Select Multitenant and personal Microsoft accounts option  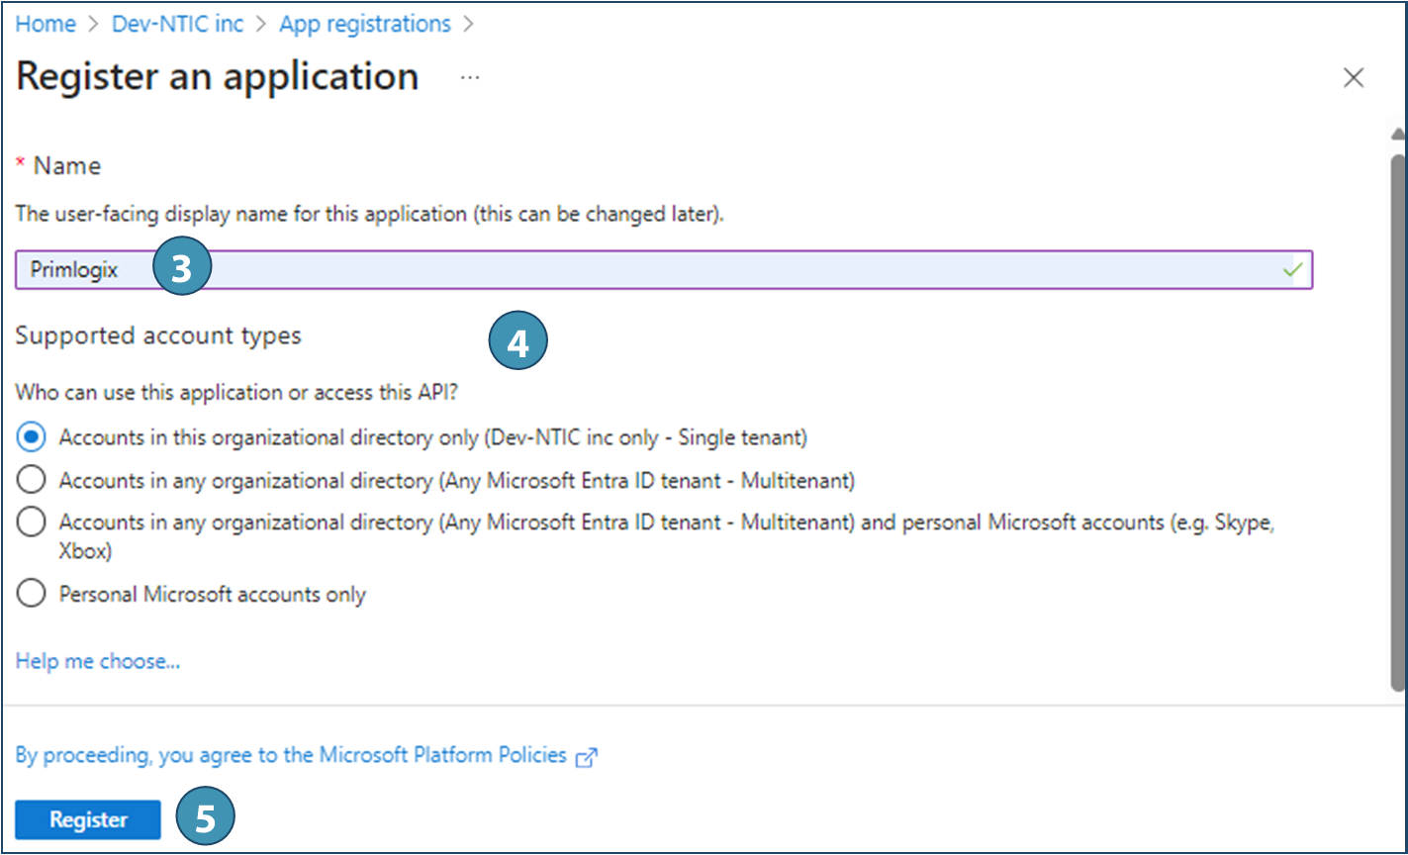[x=32, y=522]
